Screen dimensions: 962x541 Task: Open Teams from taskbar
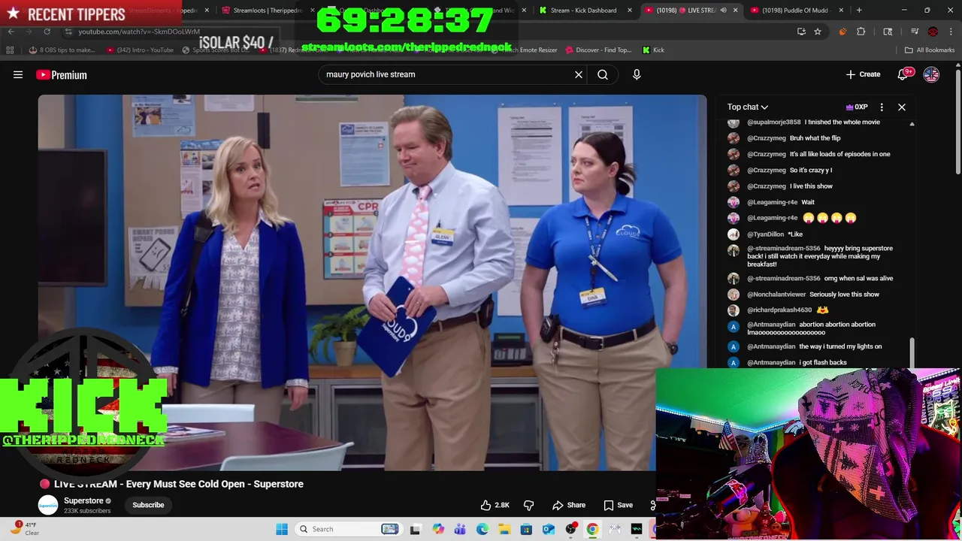pos(460,529)
